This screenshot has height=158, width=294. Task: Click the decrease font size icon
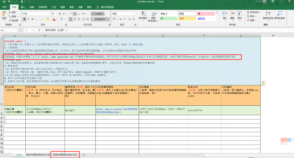(x=64, y=14)
